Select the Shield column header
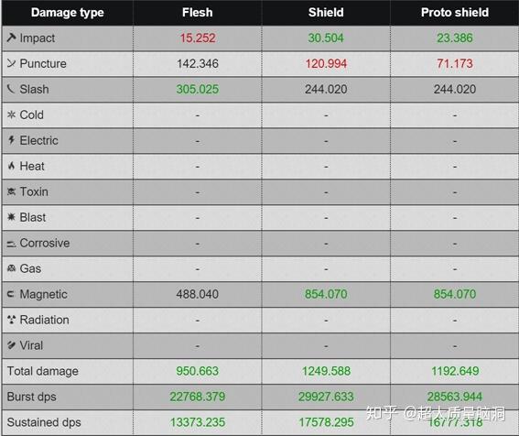The width and height of the screenshot is (519, 436). click(326, 13)
